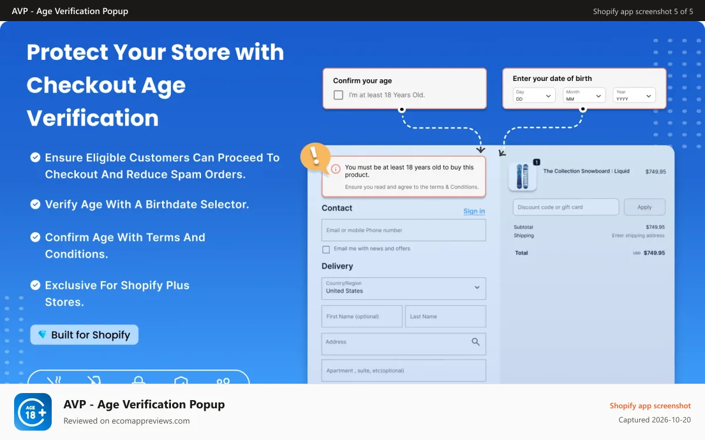
Task: Click the diamond icon in Built for Shopify badge
Action: (x=42, y=334)
